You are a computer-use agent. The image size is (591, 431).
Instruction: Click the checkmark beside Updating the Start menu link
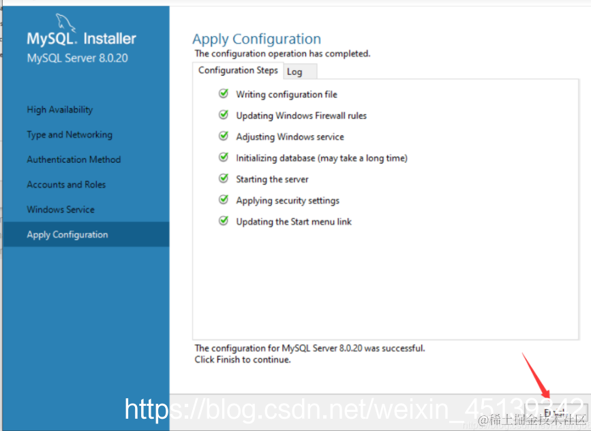[x=224, y=221]
